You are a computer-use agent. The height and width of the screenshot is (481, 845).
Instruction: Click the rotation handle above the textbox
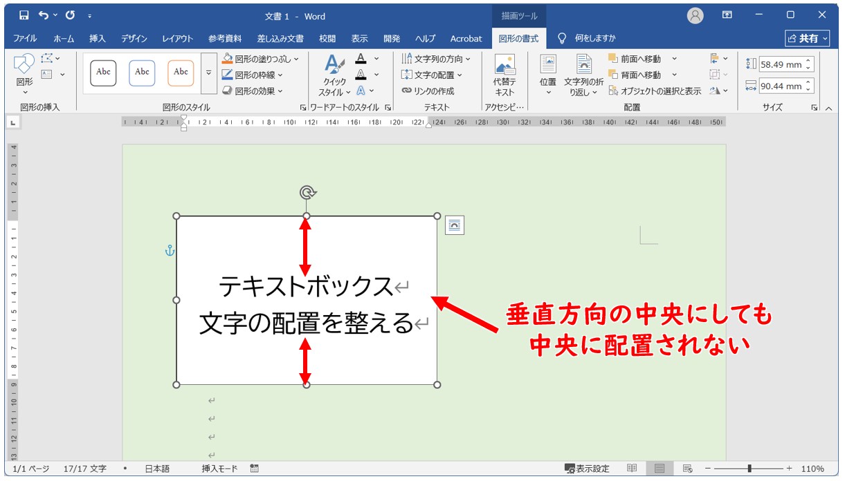coord(307,192)
